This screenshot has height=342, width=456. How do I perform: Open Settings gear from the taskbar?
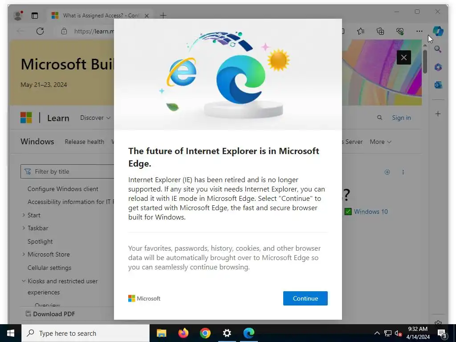pyautogui.click(x=227, y=333)
